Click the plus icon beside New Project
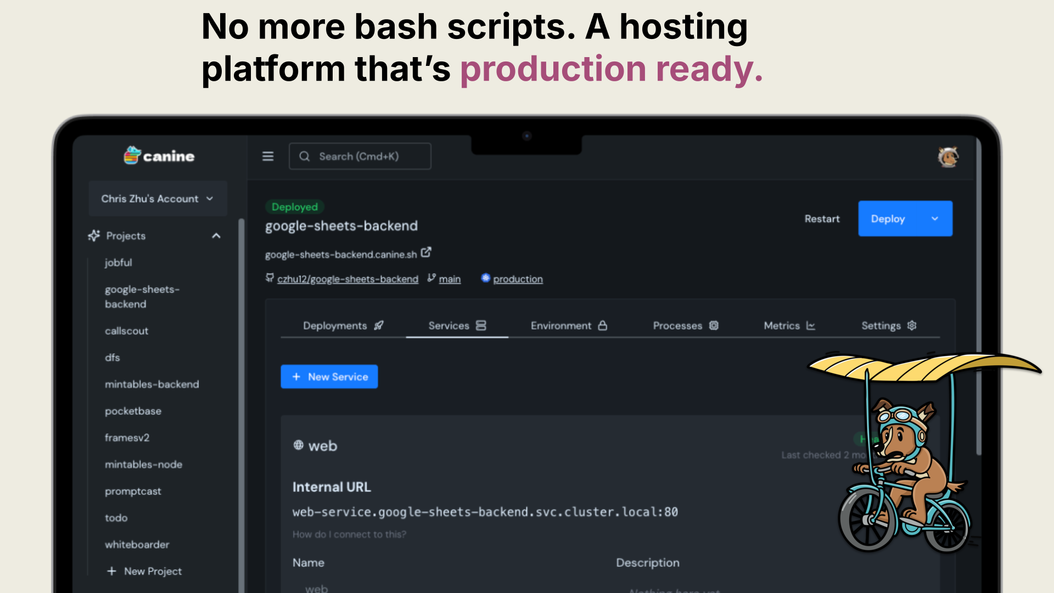Viewport: 1054px width, 593px height. pyautogui.click(x=111, y=571)
